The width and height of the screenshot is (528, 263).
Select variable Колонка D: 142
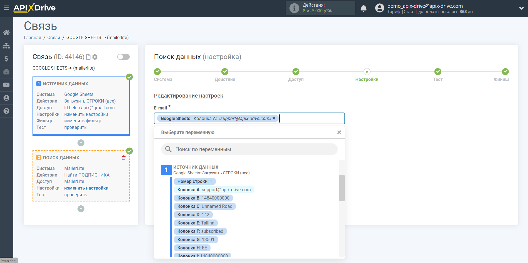(193, 215)
